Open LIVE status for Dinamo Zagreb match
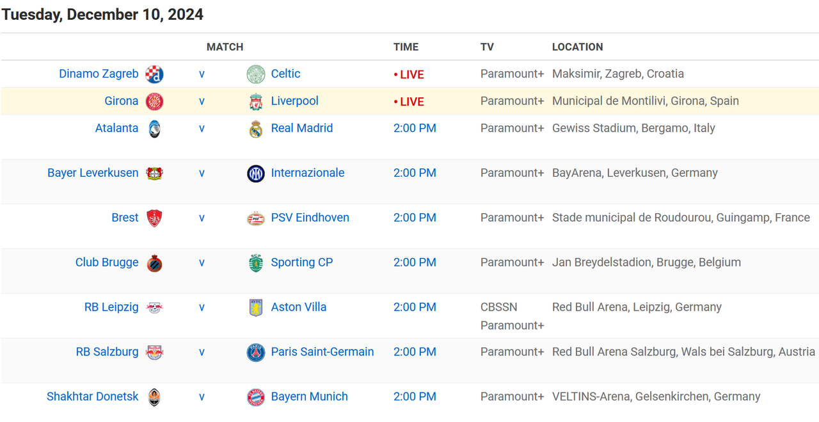 tap(409, 74)
